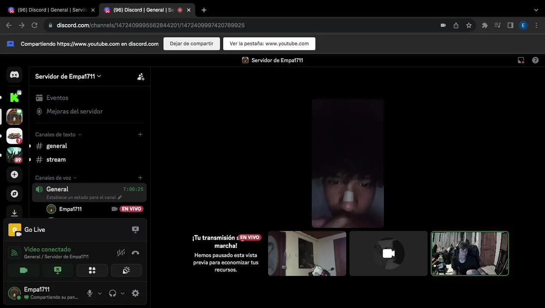Open user settings gear icon
Viewport: 545px width, 308px height.
135,293
